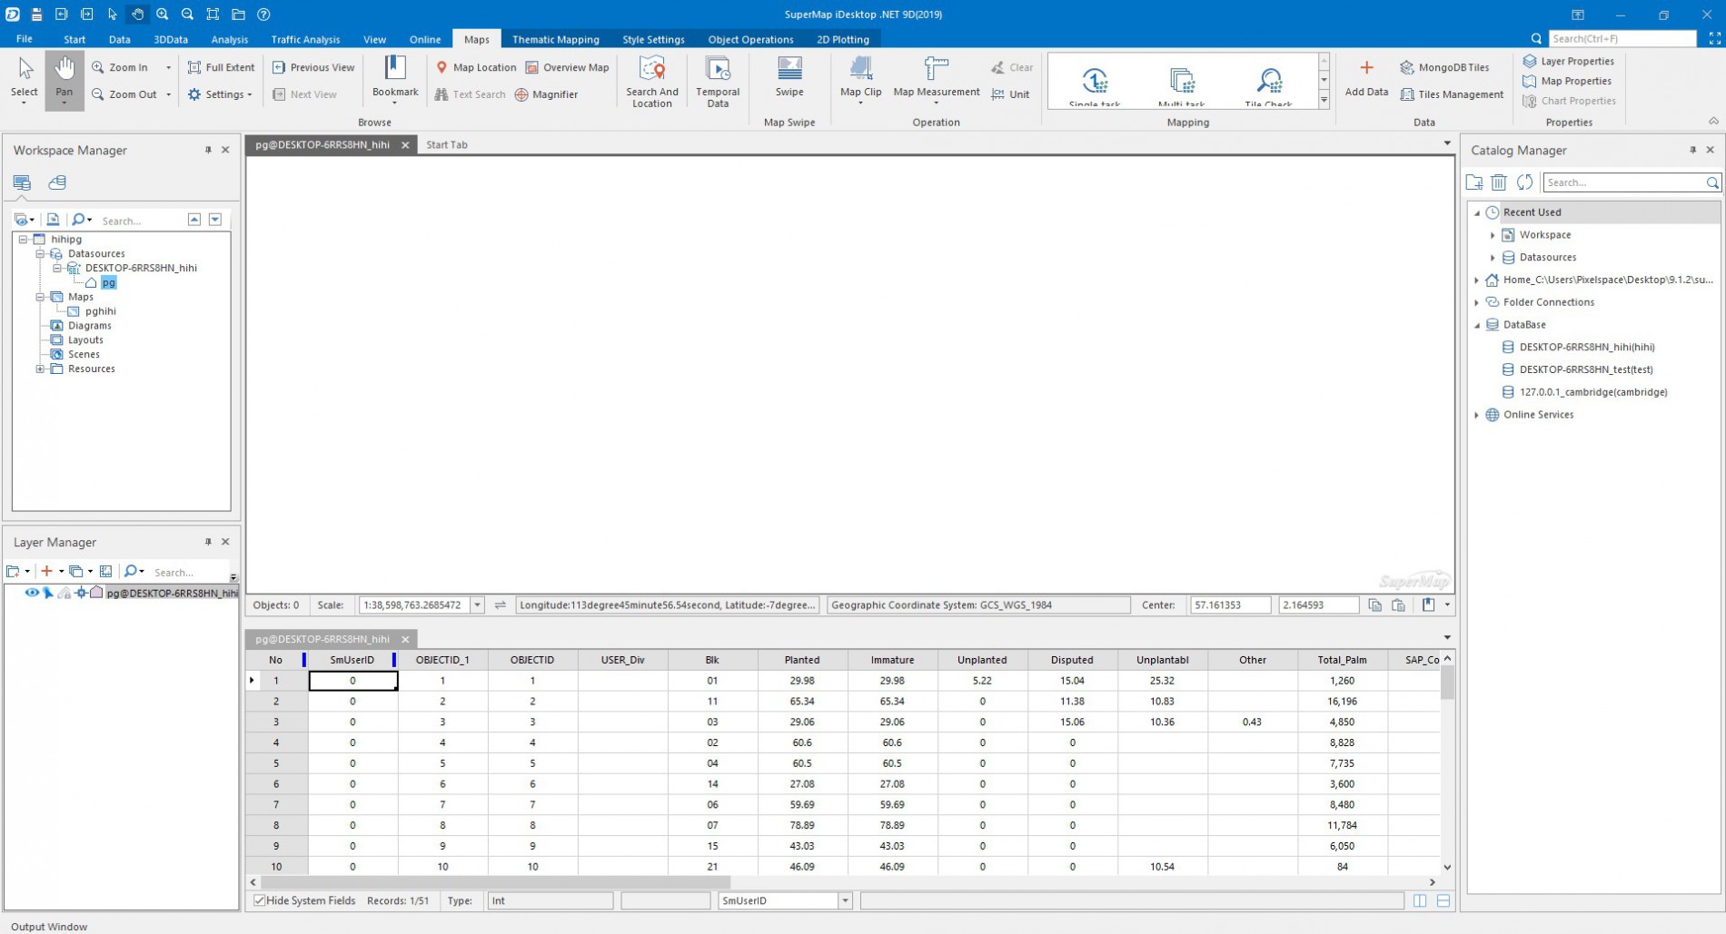Toggle Hide System Fields checkbox
The image size is (1726, 934).
(260, 900)
